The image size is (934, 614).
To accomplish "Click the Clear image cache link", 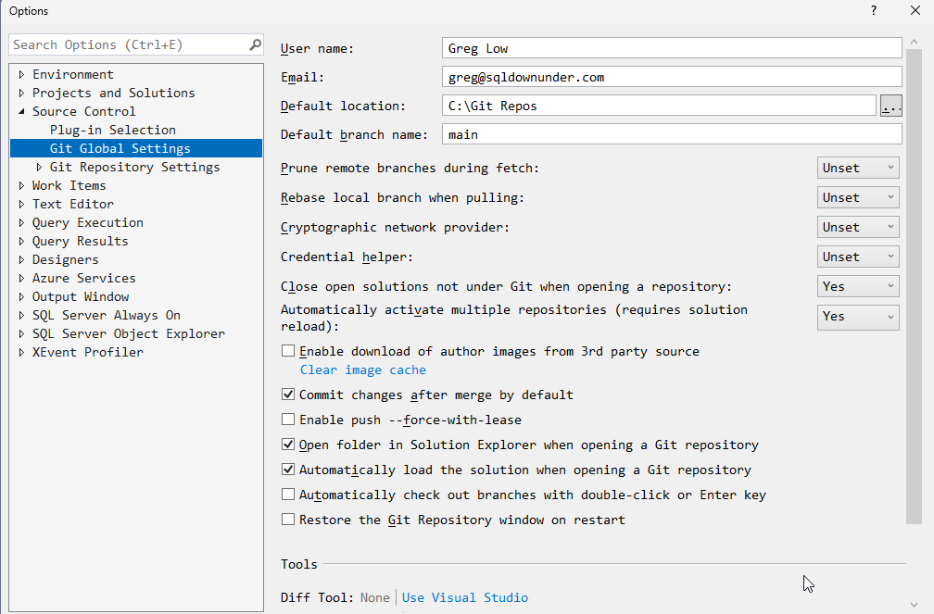I will click(362, 370).
